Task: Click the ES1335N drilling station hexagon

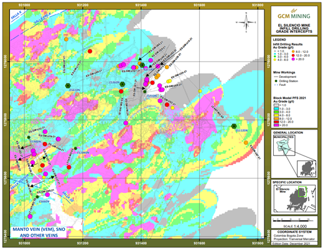Action: (x=234, y=126)
